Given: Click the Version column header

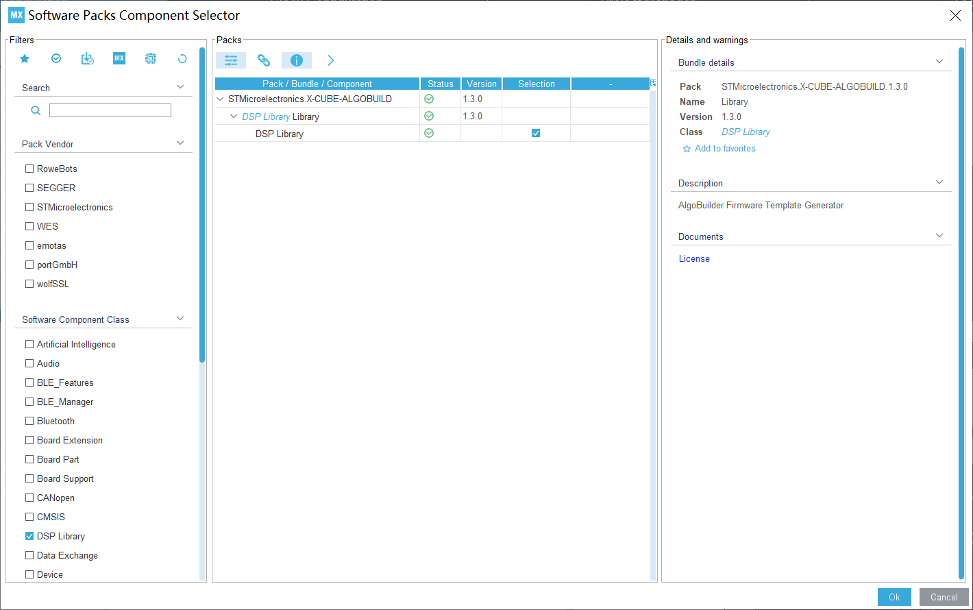Looking at the screenshot, I should pos(482,84).
